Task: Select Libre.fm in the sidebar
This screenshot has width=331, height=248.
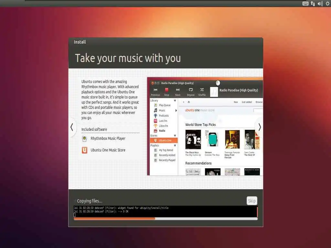Action: (163, 126)
